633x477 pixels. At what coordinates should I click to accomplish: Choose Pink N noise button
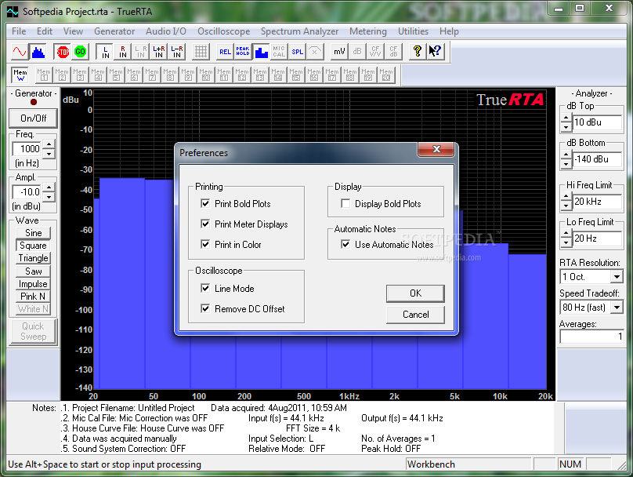point(33,297)
